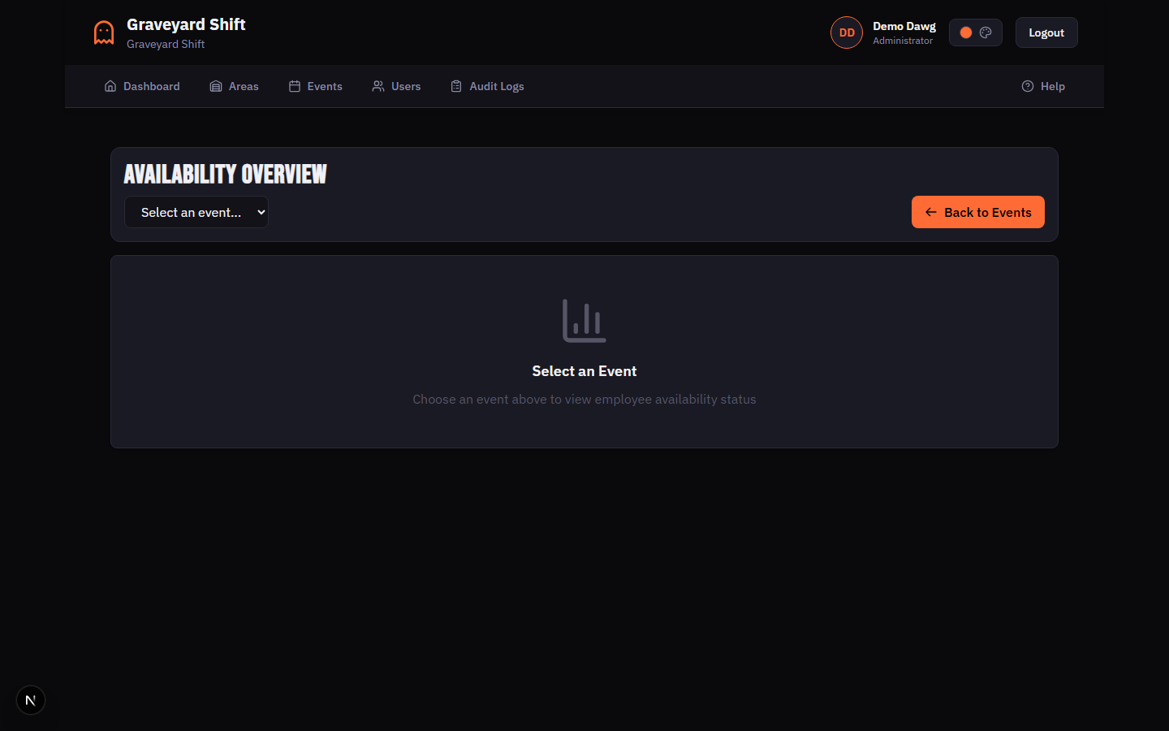This screenshot has width=1169, height=731.
Task: Click the N badge in the bottom corner
Action: (30, 699)
